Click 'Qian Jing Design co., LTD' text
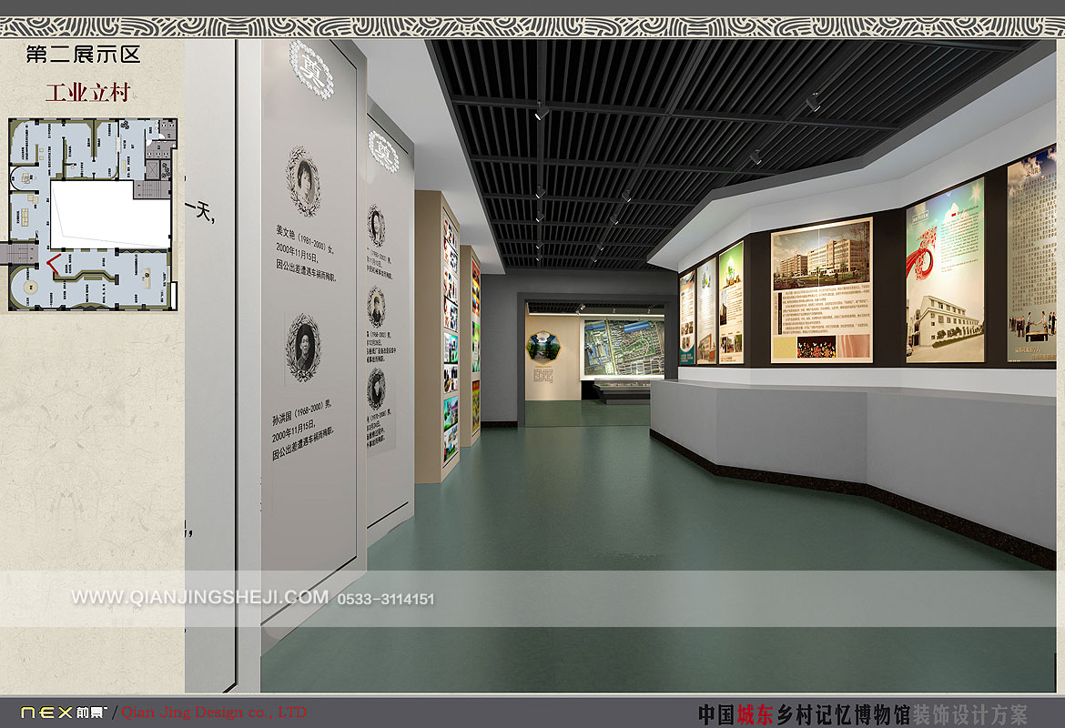Image resolution: width=1065 pixels, height=728 pixels. (214, 713)
